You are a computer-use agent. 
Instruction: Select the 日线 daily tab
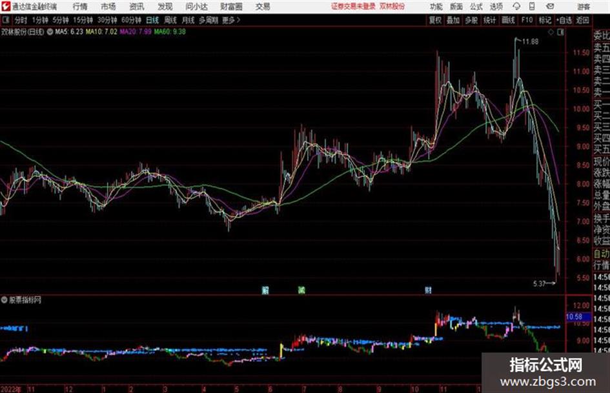[152, 20]
